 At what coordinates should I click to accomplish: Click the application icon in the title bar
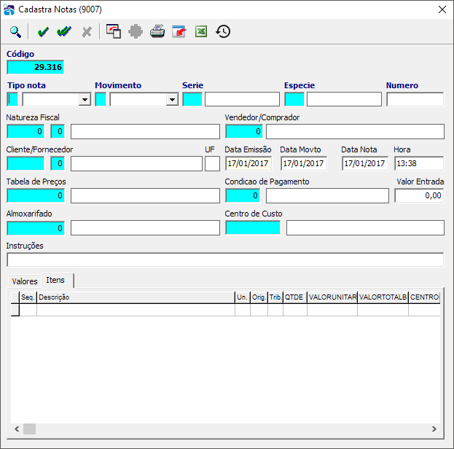tap(9, 9)
